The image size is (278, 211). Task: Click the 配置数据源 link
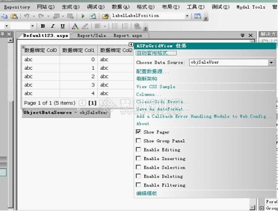[x=152, y=71]
